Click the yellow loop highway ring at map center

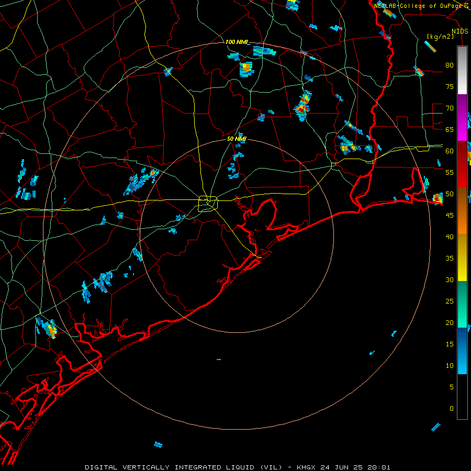[208, 204]
